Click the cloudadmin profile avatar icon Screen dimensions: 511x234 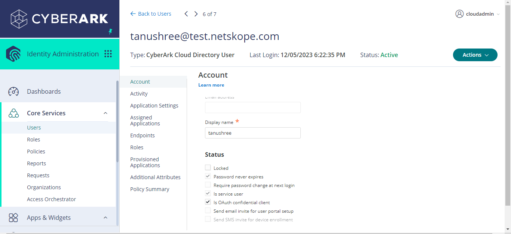pyautogui.click(x=459, y=14)
